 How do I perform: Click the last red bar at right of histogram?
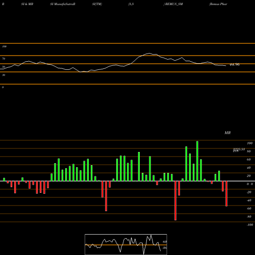[226, 194]
